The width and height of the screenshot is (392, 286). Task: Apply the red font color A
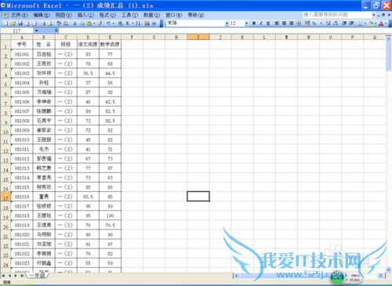(x=381, y=24)
